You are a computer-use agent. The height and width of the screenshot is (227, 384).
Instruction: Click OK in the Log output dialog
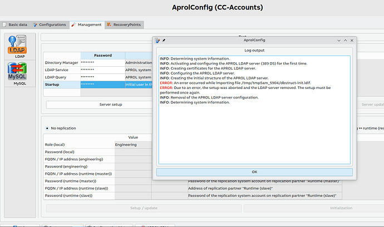[254, 172]
